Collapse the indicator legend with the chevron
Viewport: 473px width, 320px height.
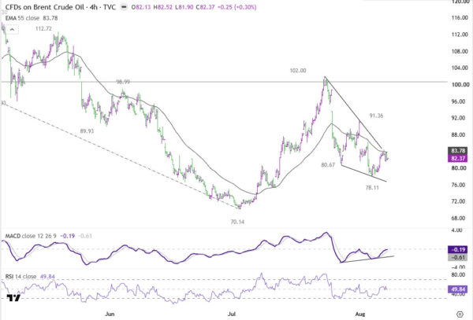(x=12, y=29)
